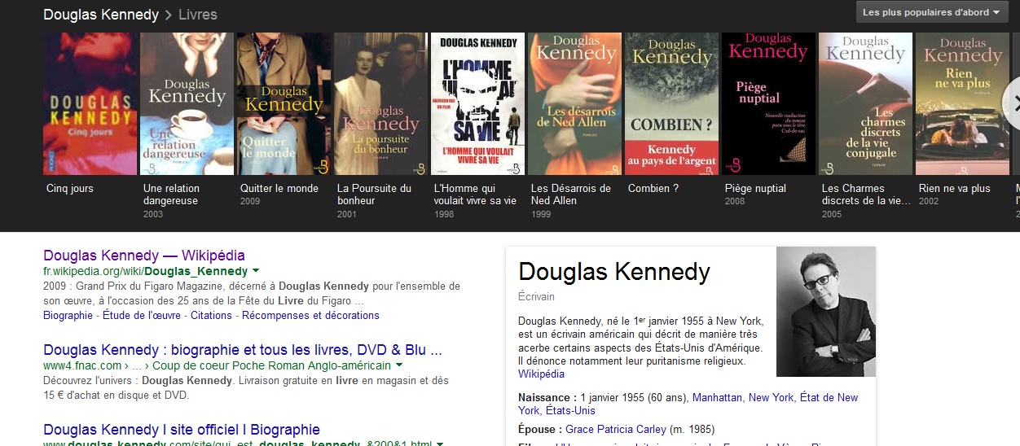This screenshot has height=446, width=1020.
Task: Click the 'Douglas Kennedy' breadcrumb link
Action: (100, 15)
